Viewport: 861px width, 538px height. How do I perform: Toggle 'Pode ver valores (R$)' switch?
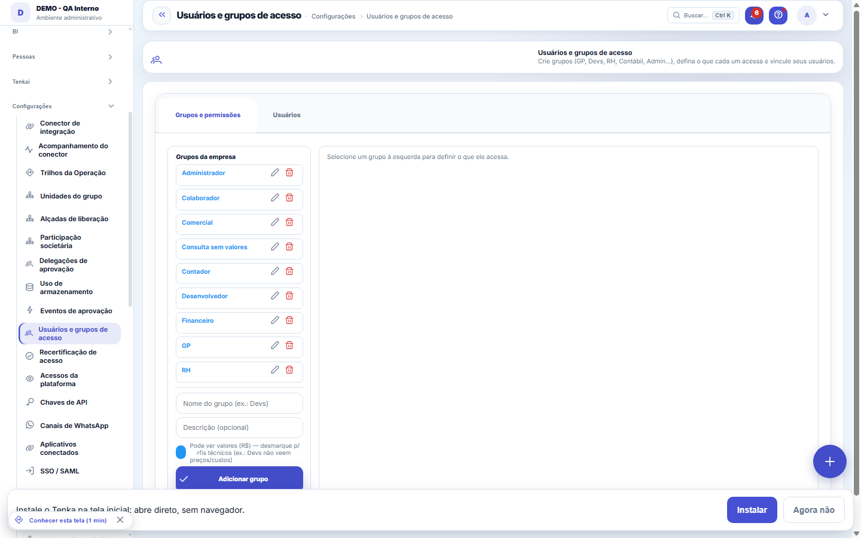(x=181, y=452)
